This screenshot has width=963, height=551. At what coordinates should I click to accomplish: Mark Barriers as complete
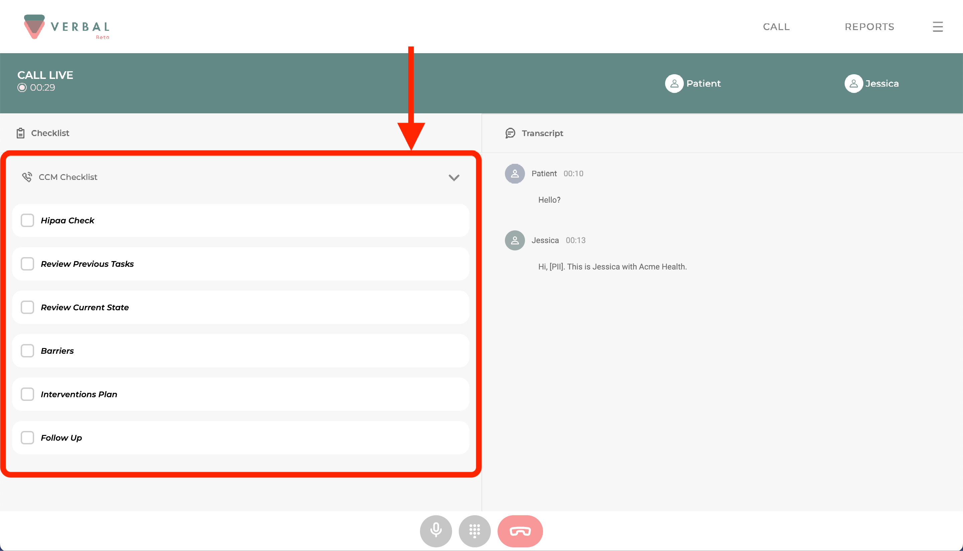[27, 351]
